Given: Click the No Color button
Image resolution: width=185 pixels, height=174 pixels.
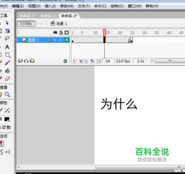Looking at the screenshot, I should click(x=4, y=127).
